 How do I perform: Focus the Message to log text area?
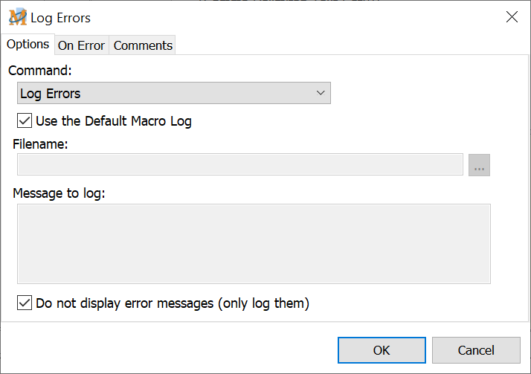click(254, 244)
